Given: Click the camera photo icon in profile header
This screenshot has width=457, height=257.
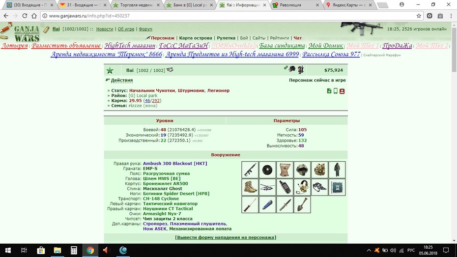Looking at the screenshot, I should [292, 69].
